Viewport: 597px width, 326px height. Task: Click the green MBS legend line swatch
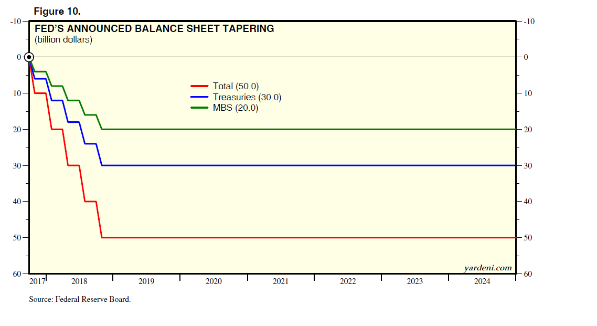(199, 108)
